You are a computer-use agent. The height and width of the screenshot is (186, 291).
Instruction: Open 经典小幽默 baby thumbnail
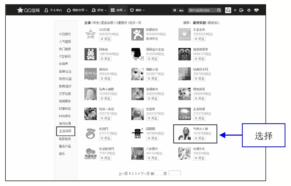point(90,94)
